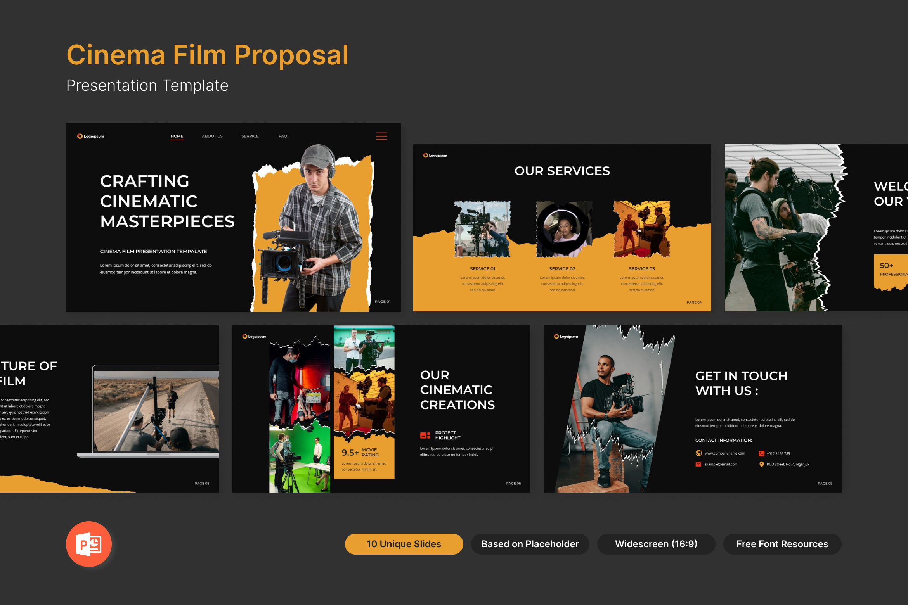This screenshot has height=605, width=908.
Task: Click the Free Font Resources badge
Action: coord(782,544)
